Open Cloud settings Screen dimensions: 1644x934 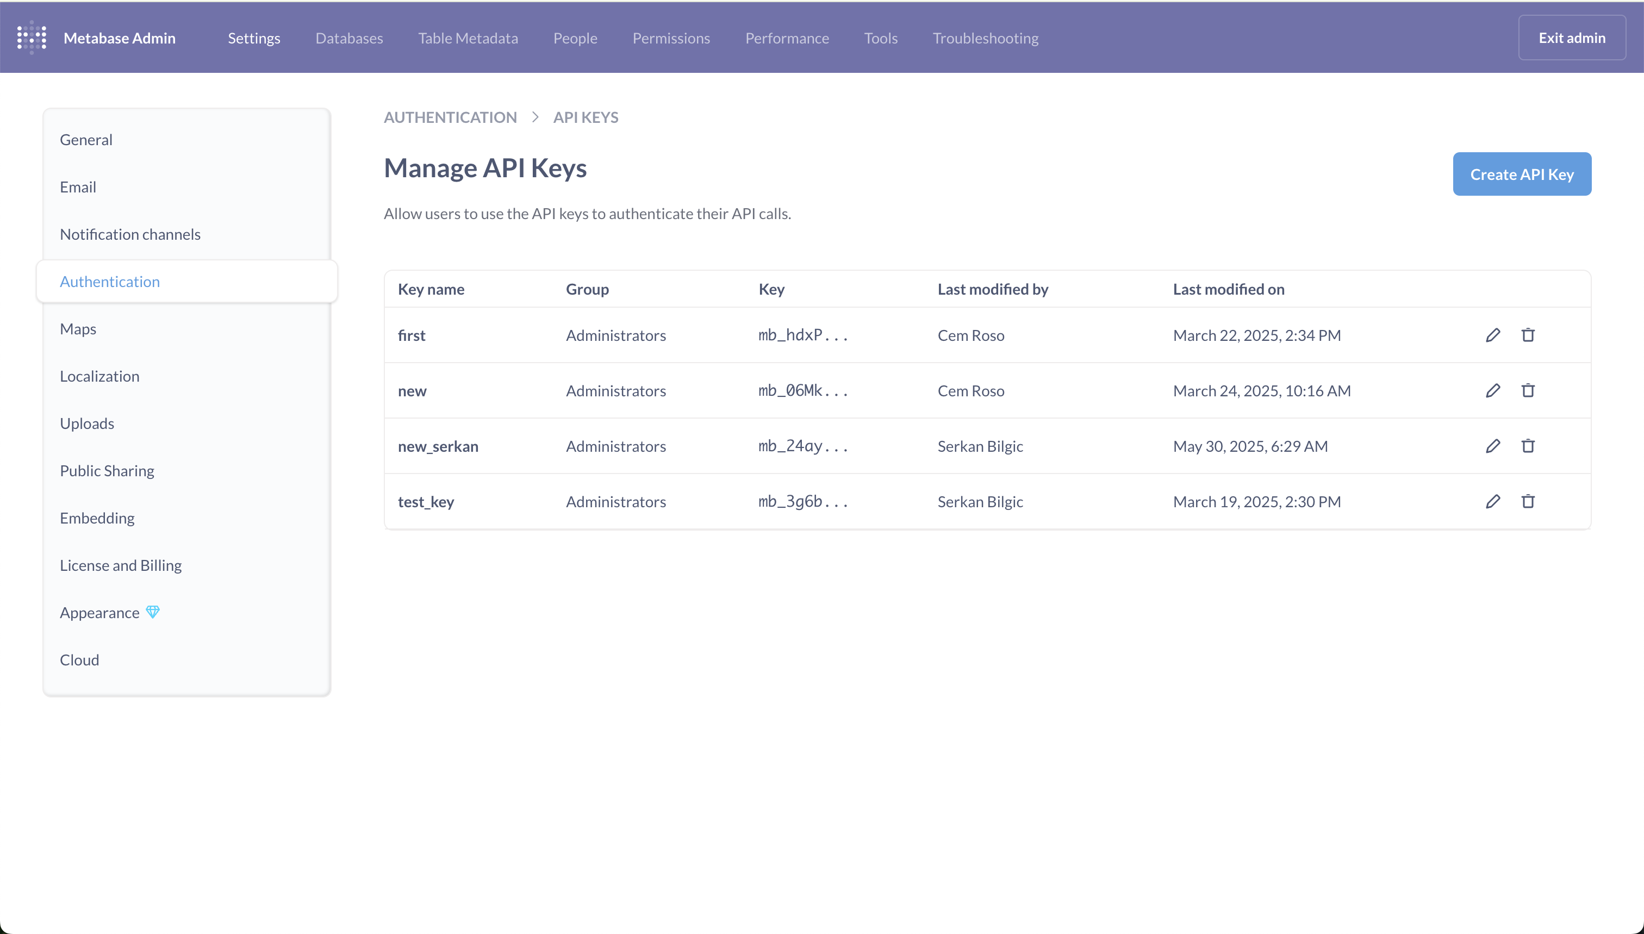click(x=186, y=660)
